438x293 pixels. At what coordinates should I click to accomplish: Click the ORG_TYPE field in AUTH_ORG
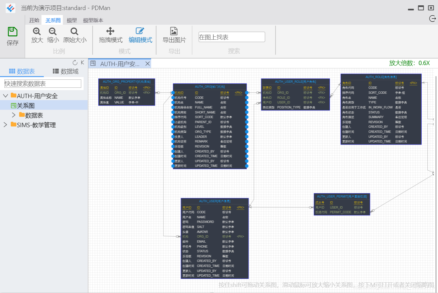coord(203,132)
